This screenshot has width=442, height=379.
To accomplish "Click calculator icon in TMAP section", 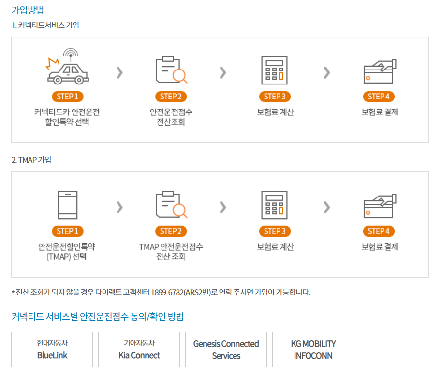I will (274, 205).
